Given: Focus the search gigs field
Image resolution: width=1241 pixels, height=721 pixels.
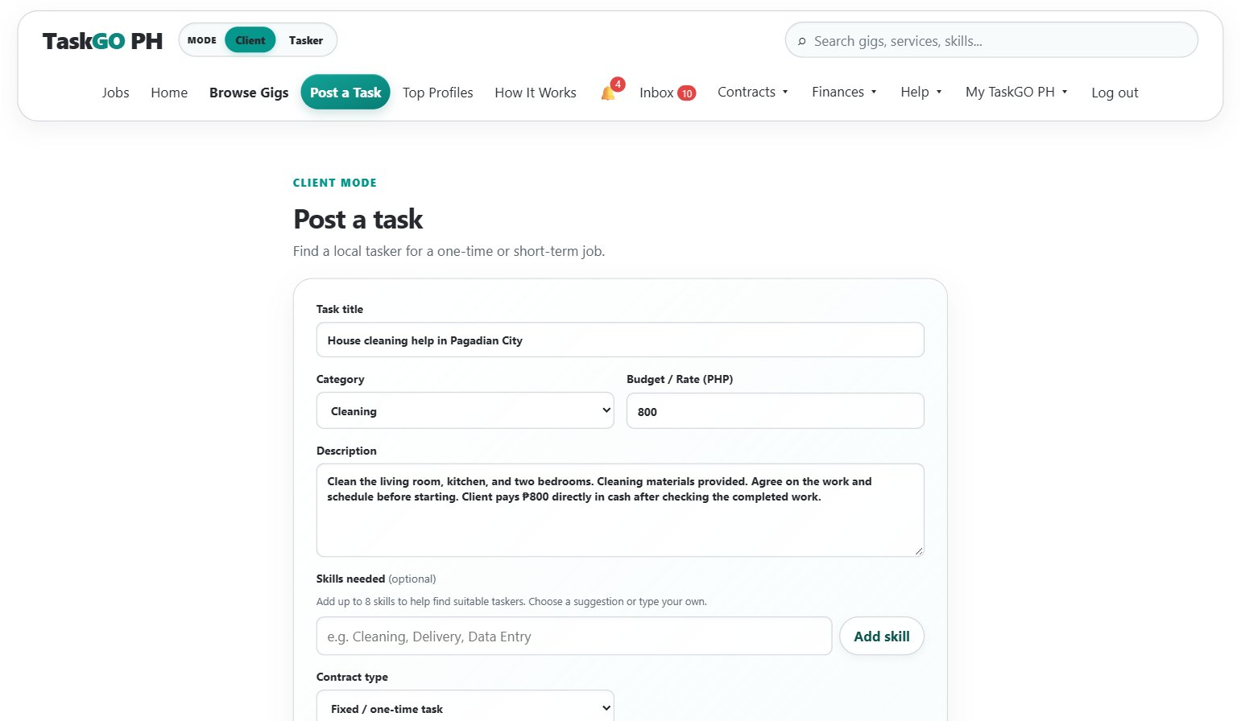Looking at the screenshot, I should pyautogui.click(x=991, y=40).
